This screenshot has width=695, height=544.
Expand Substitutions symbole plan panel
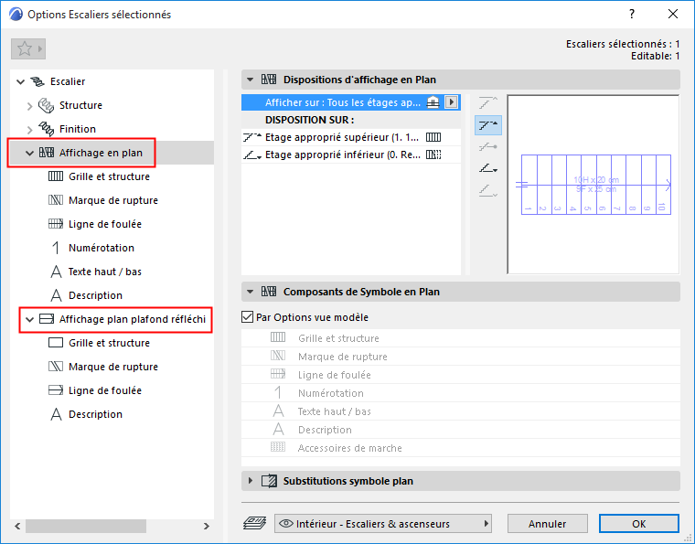pyautogui.click(x=250, y=481)
